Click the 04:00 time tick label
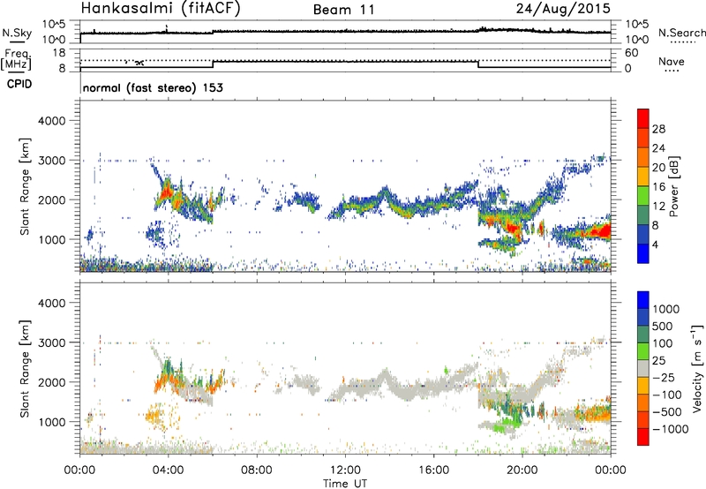Image resolution: width=706 pixels, height=489 pixels. point(169,470)
